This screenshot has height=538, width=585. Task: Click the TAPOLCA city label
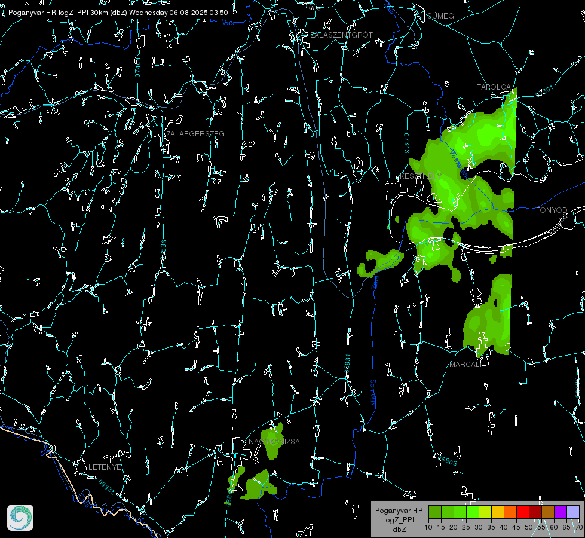494,87
